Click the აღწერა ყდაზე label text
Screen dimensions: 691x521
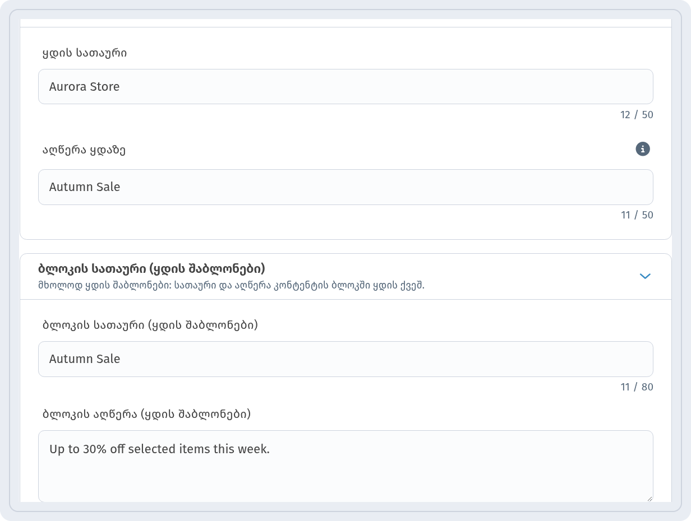click(84, 150)
